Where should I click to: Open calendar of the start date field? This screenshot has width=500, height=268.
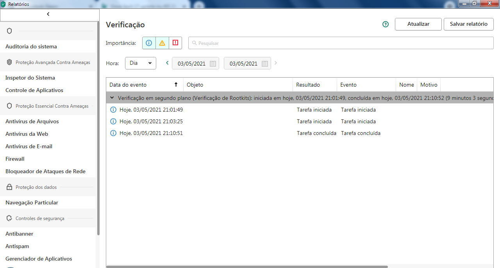click(213, 64)
